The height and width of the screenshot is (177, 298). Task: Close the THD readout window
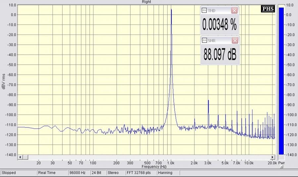tap(234, 11)
